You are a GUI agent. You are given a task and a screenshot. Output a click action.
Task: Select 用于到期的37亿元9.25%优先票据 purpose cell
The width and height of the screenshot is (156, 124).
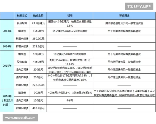click(x=124, y=93)
